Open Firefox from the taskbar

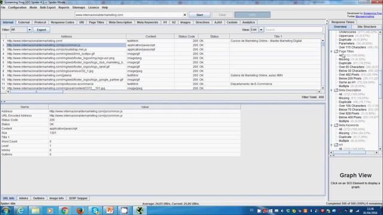point(80,210)
